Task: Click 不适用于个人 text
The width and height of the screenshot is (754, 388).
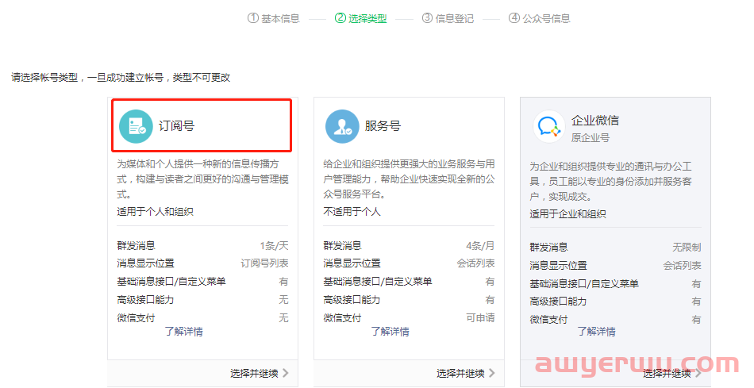Action: pos(352,212)
